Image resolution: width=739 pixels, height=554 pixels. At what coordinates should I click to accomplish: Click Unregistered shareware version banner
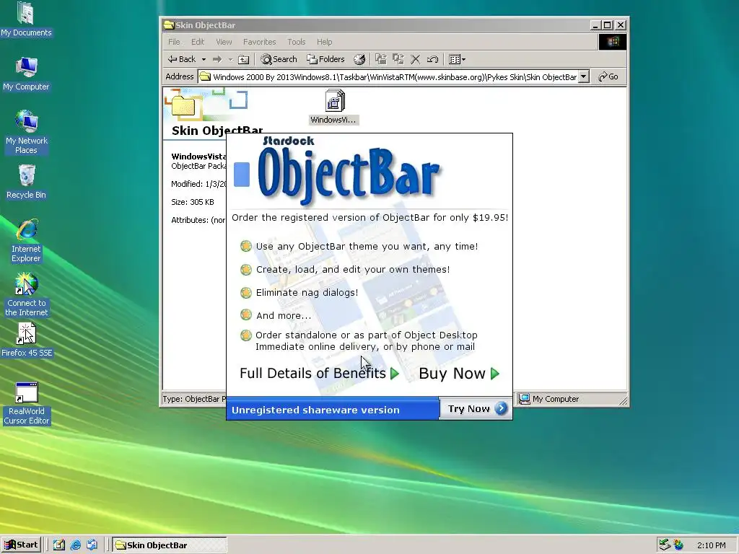pos(332,410)
